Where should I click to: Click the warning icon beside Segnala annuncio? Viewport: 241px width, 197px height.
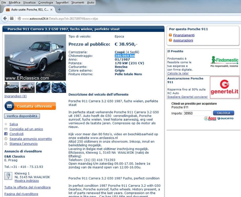[x=6, y=139]
